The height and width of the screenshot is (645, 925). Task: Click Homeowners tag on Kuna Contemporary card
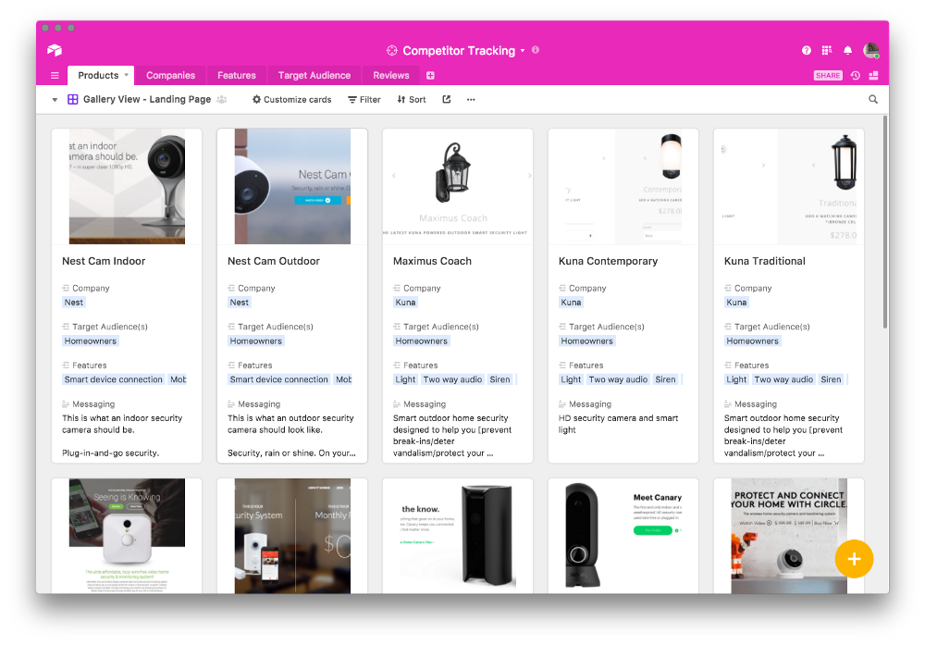click(587, 341)
